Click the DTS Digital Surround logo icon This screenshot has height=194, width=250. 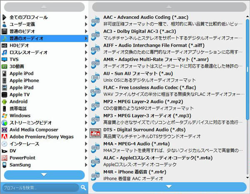coord(95,133)
